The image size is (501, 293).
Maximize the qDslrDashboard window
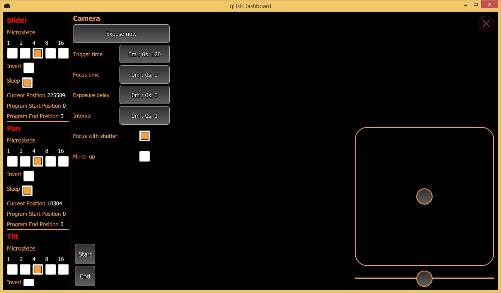[x=476, y=5]
